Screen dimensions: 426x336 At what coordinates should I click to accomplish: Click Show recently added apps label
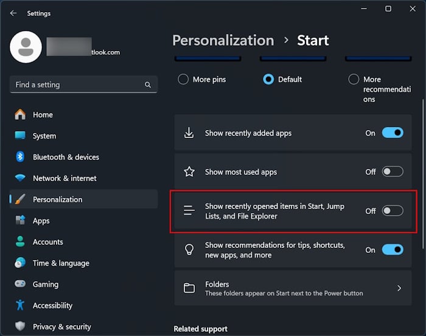pos(248,133)
